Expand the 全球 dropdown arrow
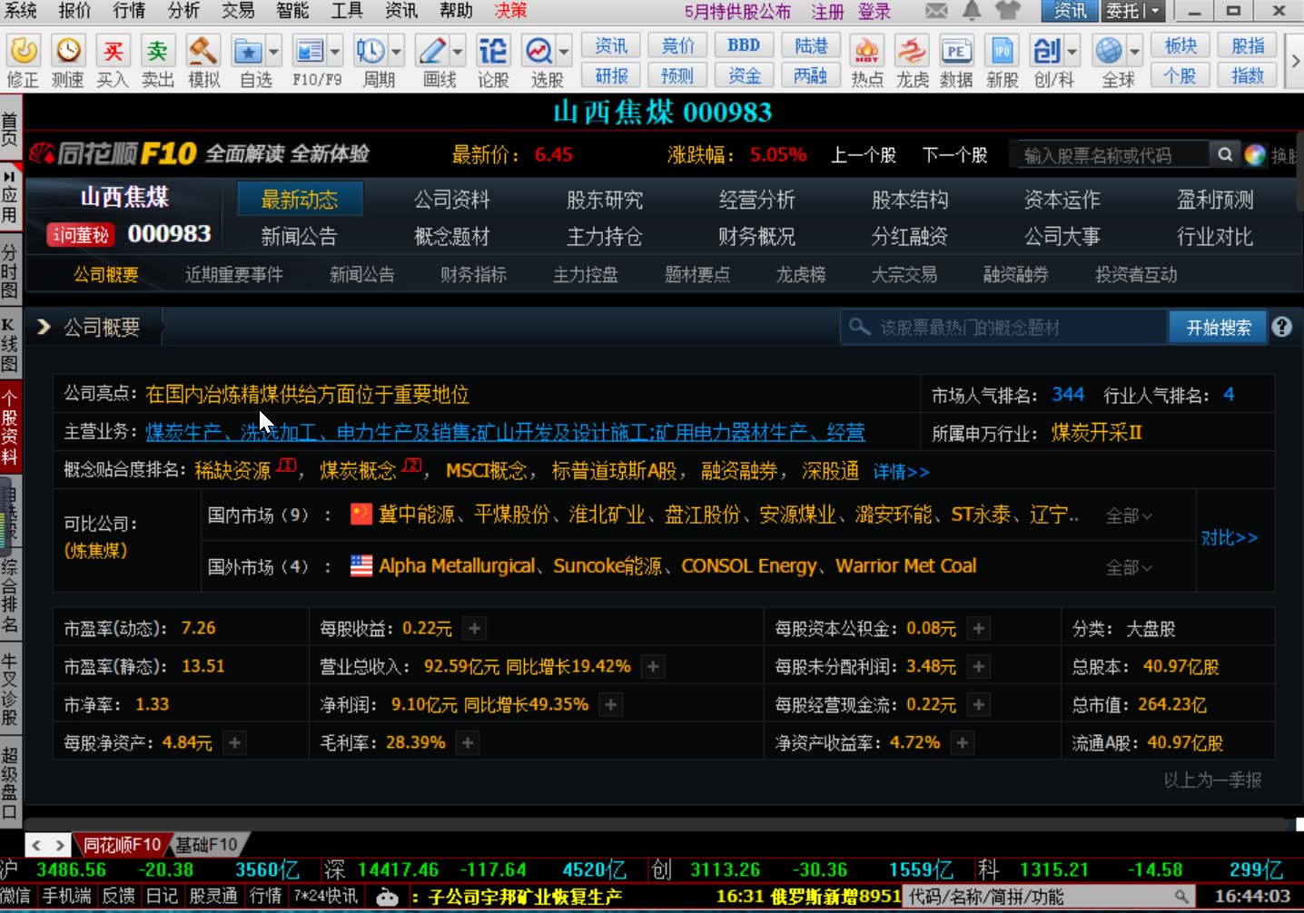This screenshot has height=913, width=1304. pos(1134,51)
